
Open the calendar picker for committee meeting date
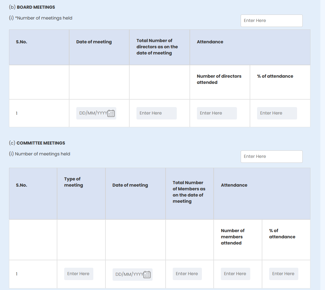(147, 275)
